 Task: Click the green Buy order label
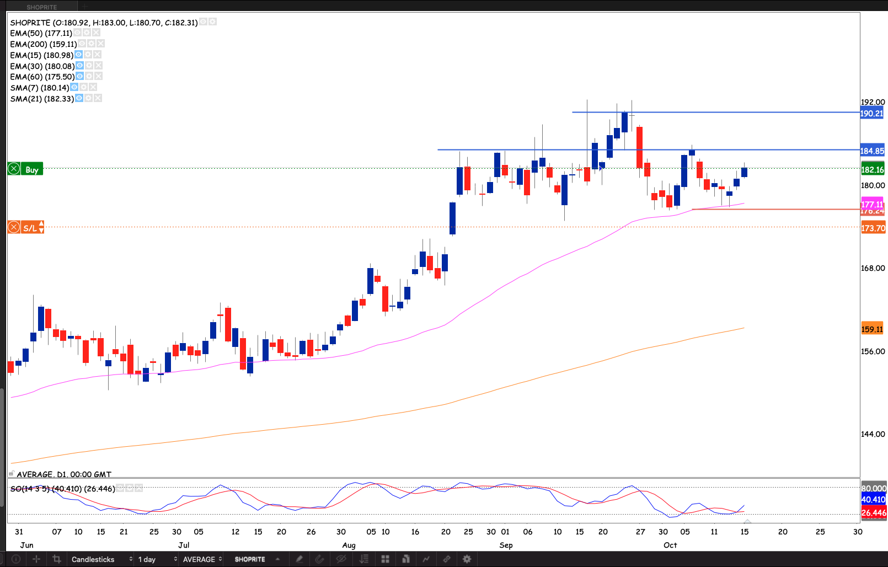(26, 169)
